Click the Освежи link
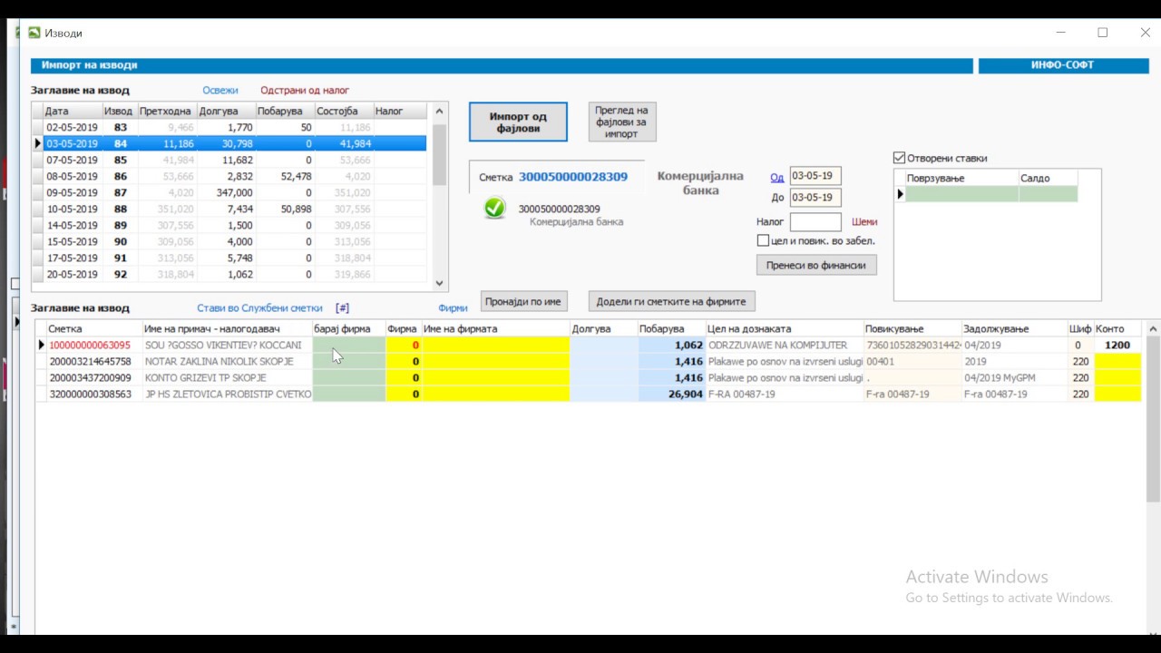 [220, 91]
